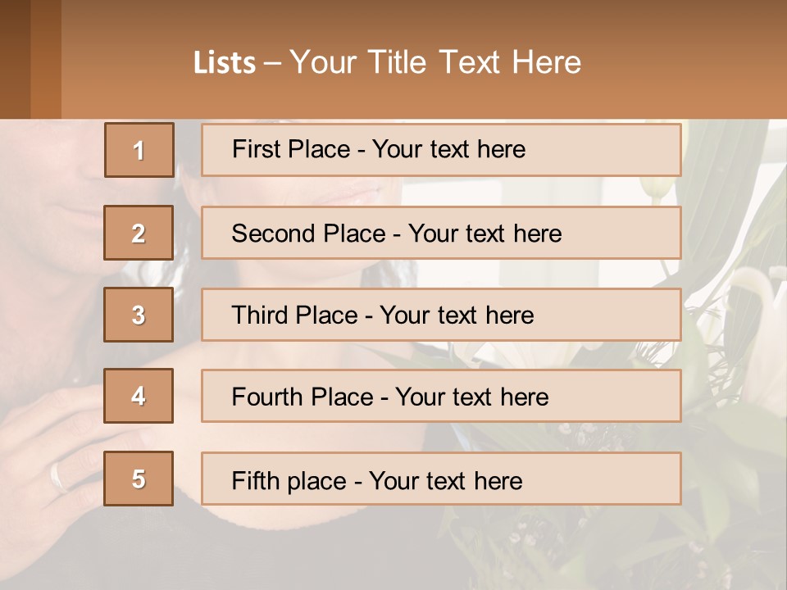Click "Your Title Text Here" in the title
This screenshot has width=787, height=590.
coord(435,62)
